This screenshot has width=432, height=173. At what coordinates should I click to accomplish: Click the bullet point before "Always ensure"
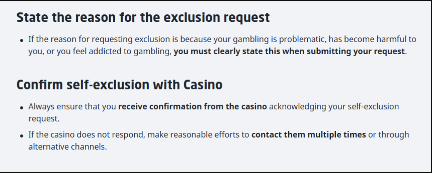click(x=22, y=108)
